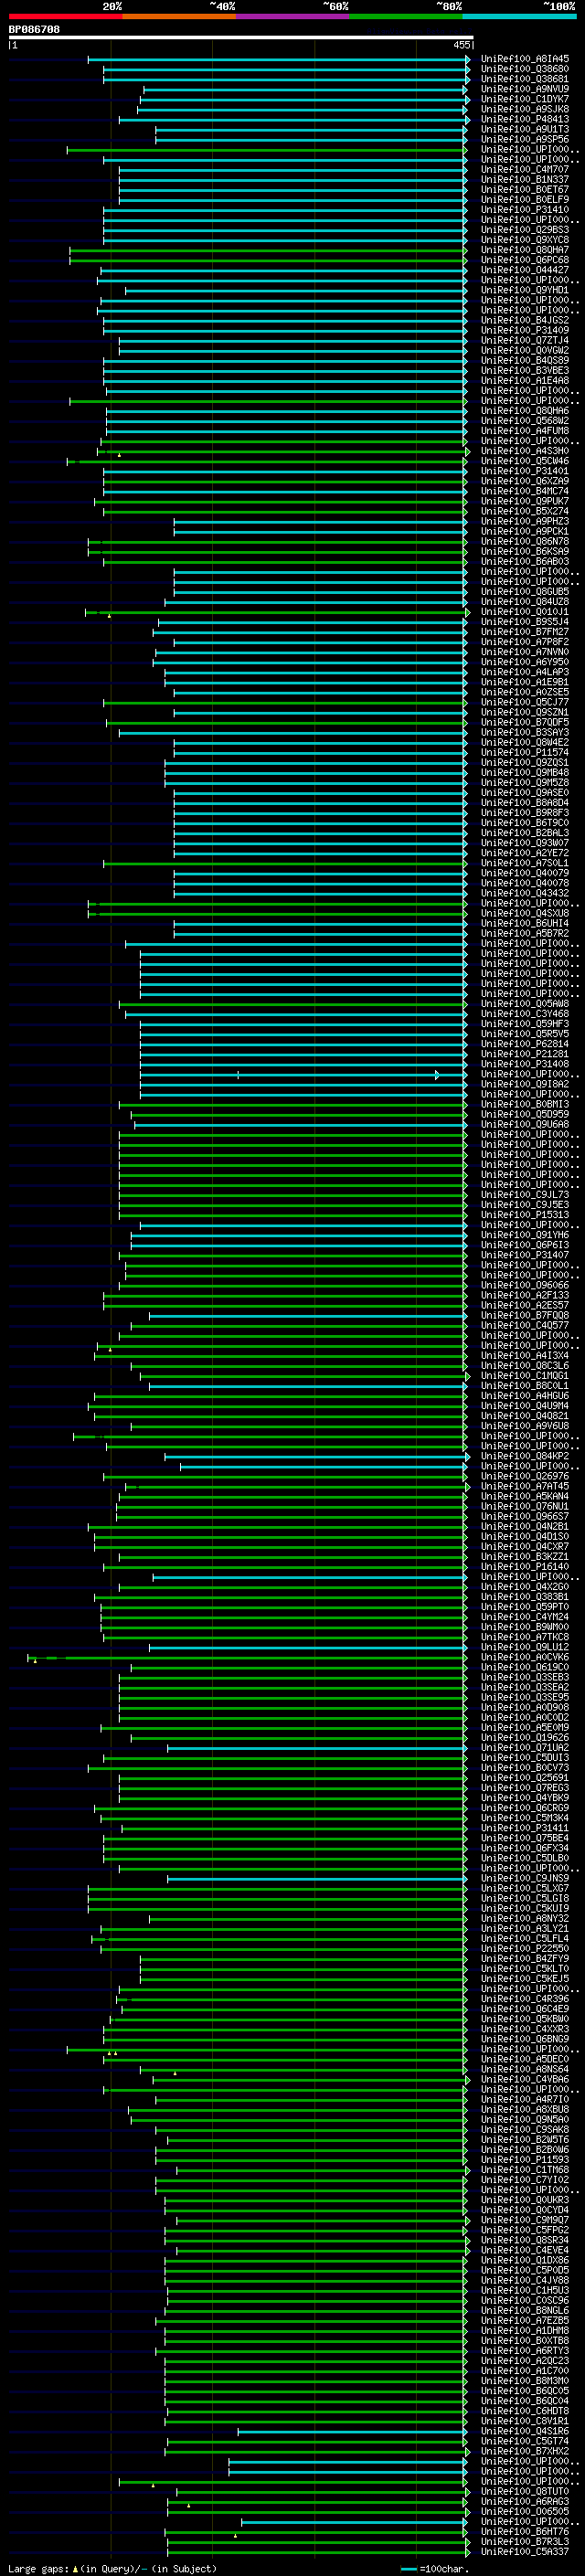Screen dimensions: 585x2576
Task: Select the UniRef100_P21281 label
Action: click(524, 1054)
